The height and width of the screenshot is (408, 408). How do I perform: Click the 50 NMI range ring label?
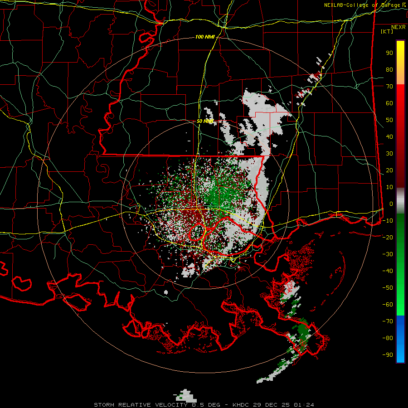(x=205, y=121)
